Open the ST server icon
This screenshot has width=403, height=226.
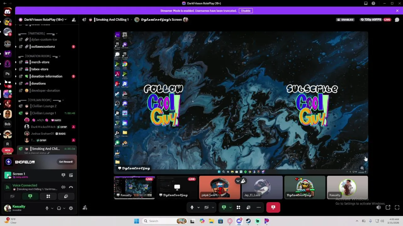point(8,54)
